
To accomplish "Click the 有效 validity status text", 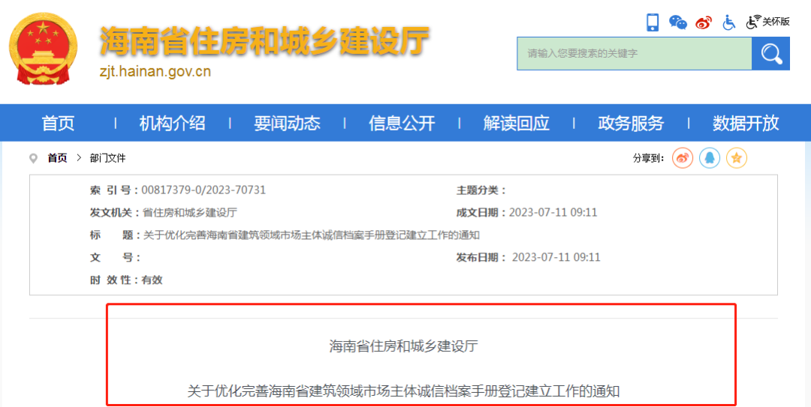I will pos(152,280).
